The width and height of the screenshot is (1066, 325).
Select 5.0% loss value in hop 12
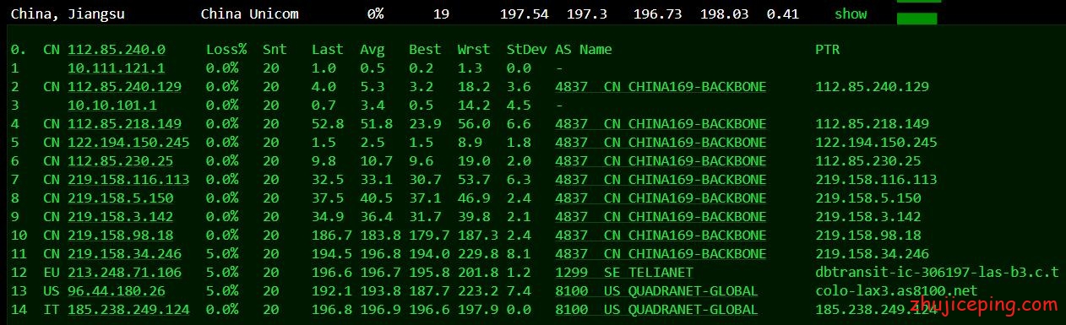pos(222,273)
